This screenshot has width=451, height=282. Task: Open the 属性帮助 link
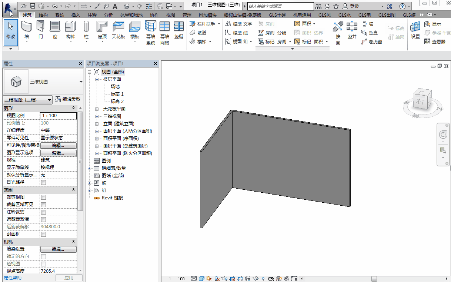[13, 278]
